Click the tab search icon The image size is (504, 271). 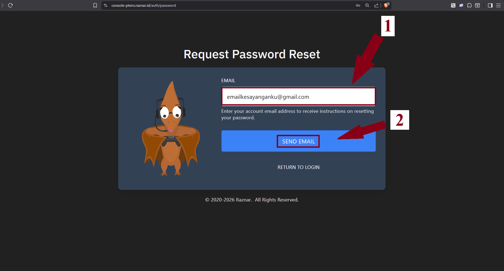point(477,5)
